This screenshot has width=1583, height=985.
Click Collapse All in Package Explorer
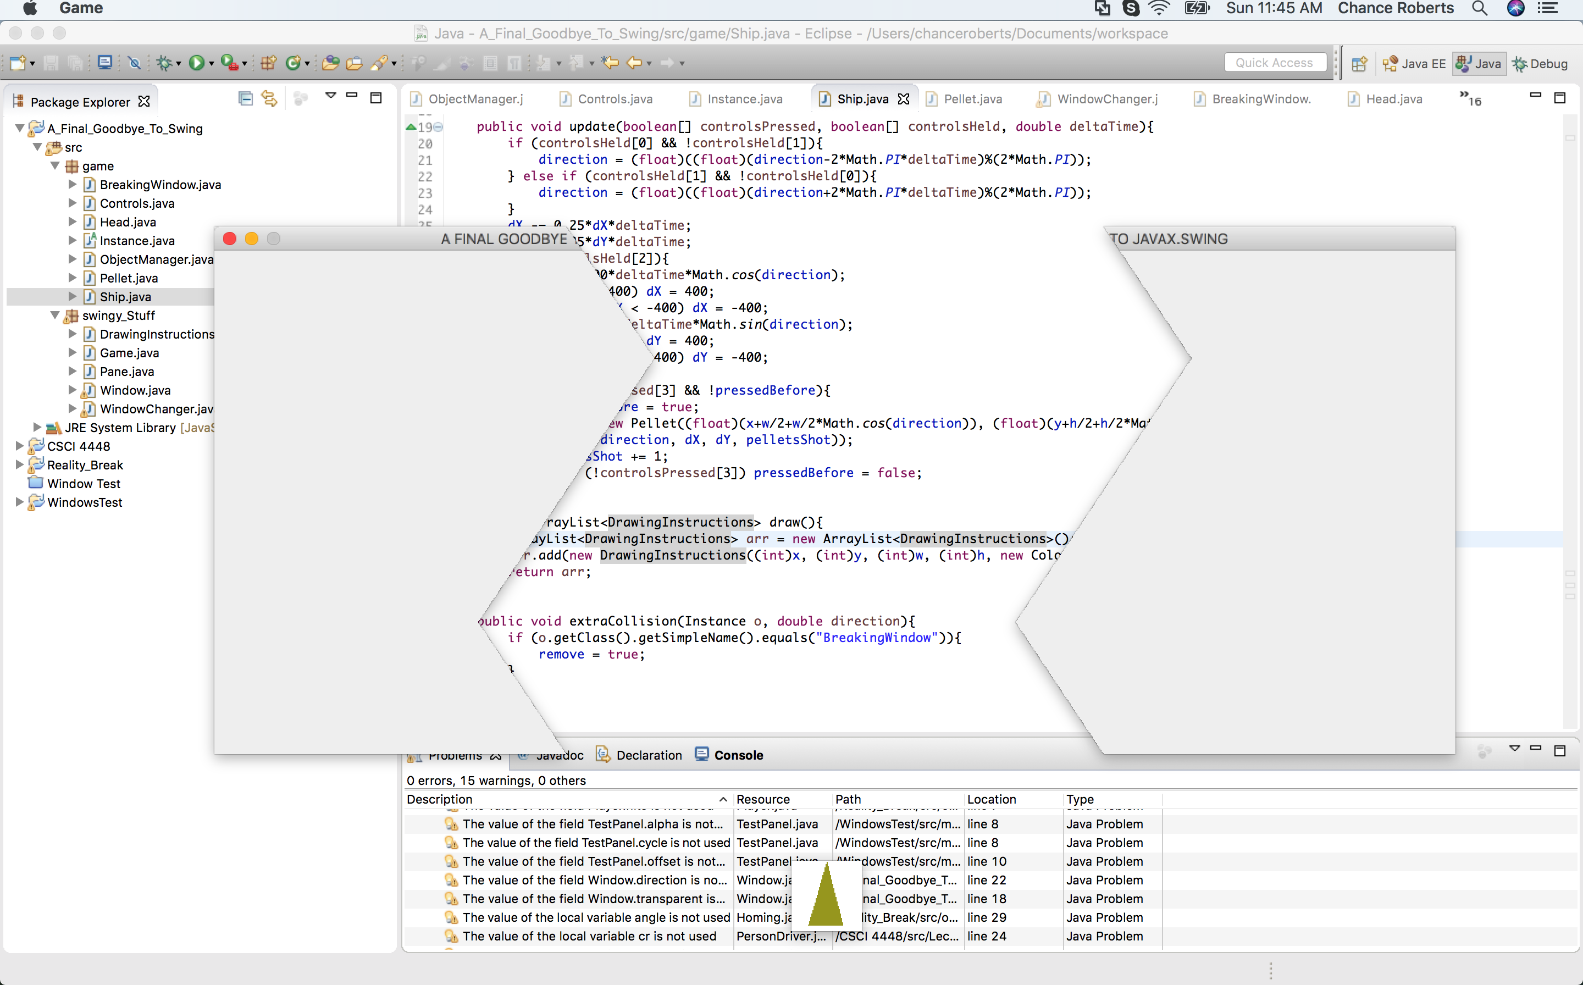point(246,98)
